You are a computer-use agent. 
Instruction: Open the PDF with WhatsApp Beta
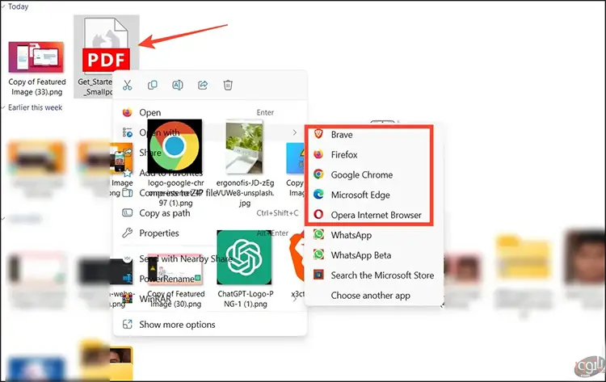coord(360,255)
